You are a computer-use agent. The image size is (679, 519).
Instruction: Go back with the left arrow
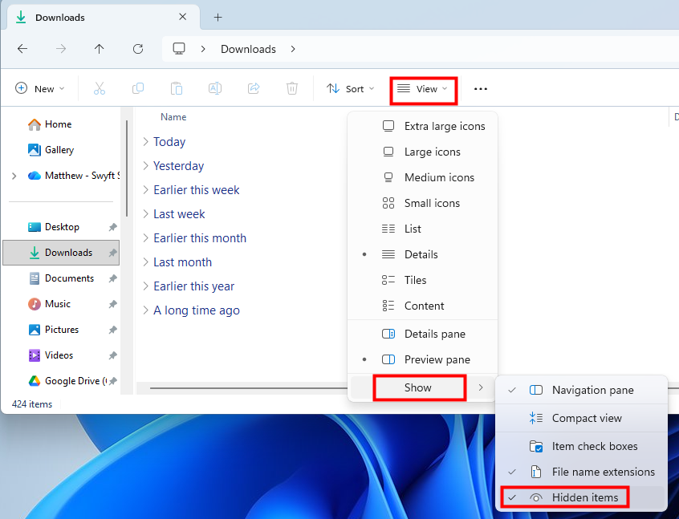tap(22, 49)
